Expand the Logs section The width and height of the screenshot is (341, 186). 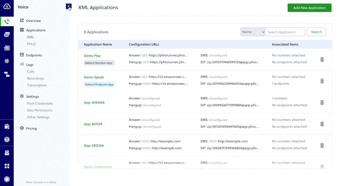tap(30, 65)
